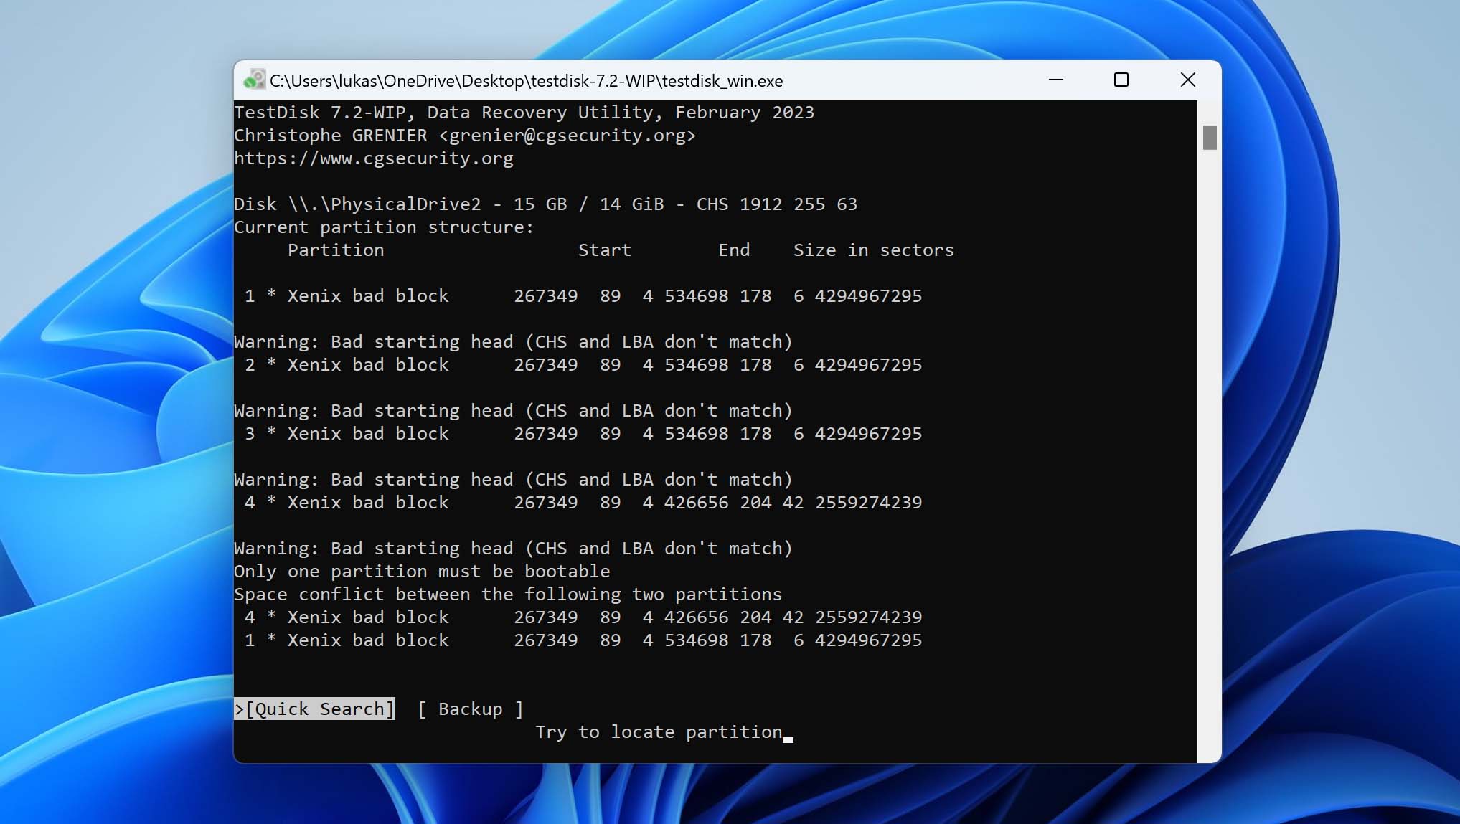
Task: Click the 'Partition' column header
Action: tap(336, 250)
